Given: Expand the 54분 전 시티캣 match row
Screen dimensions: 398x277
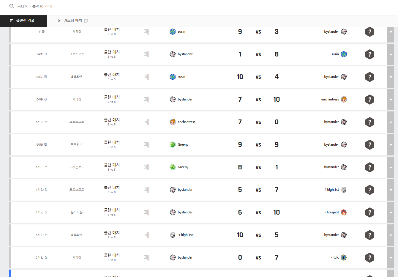Looking at the screenshot, I should (391, 100).
